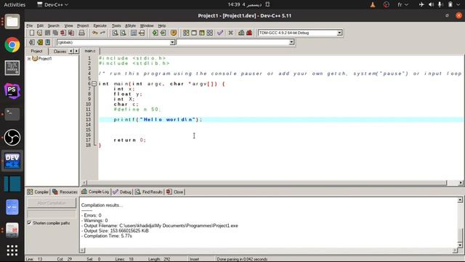Open the Edit menu
The width and height of the screenshot is (465, 262).
pos(40,25)
